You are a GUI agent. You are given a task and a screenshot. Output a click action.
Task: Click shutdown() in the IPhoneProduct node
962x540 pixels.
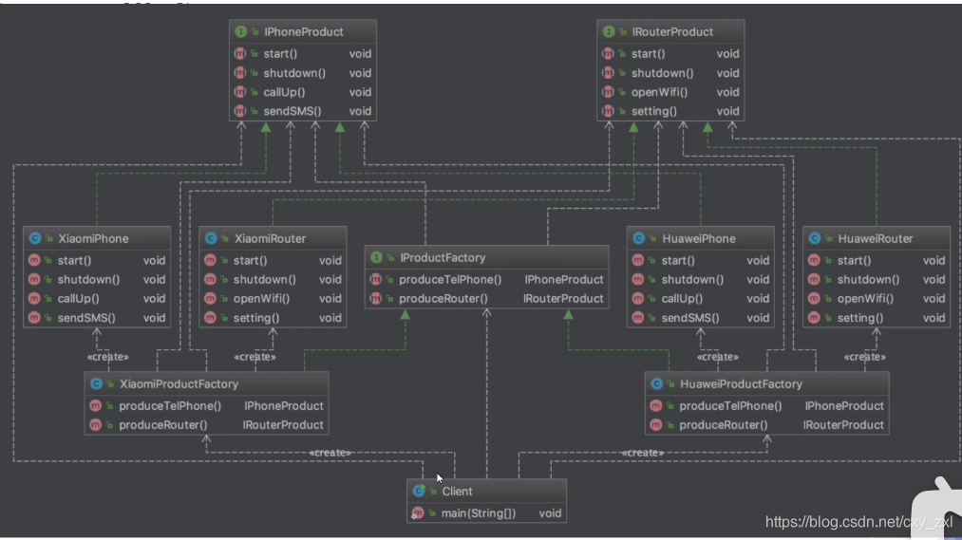coord(294,73)
